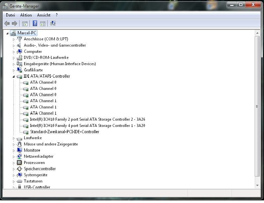264x203 pixels.
Task: Open Help via the question mark toolbar icon
Action: click(x=35, y=23)
